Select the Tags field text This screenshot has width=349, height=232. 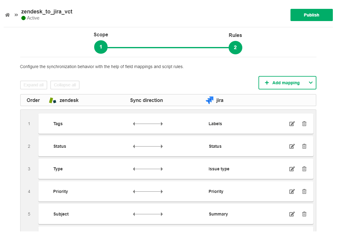tap(58, 124)
